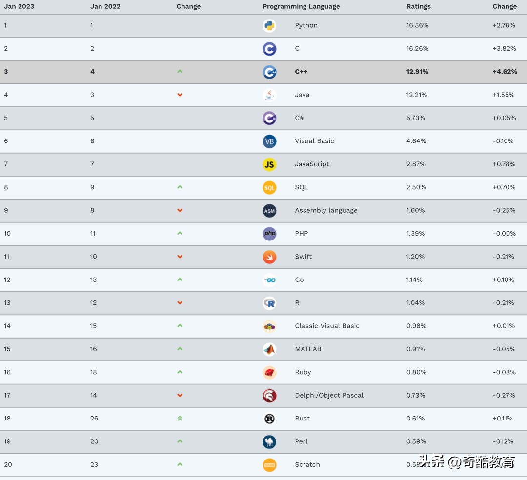This screenshot has height=480, width=527.
Task: Click the Python logo icon
Action: pyautogui.click(x=269, y=26)
